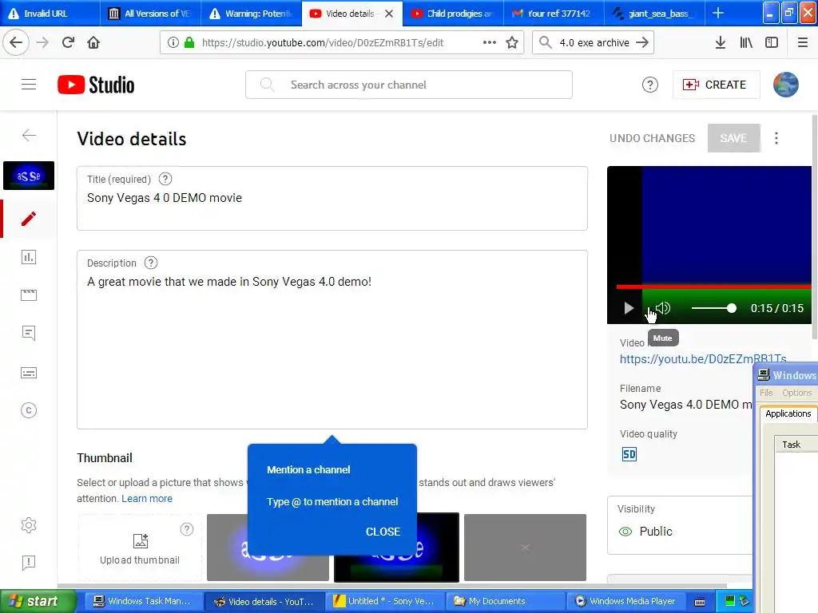Viewport: 818px width, 613px height.
Task: Click the browser home icon
Action: (93, 42)
